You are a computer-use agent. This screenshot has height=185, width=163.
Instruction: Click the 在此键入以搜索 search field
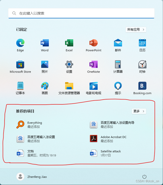point(81,13)
